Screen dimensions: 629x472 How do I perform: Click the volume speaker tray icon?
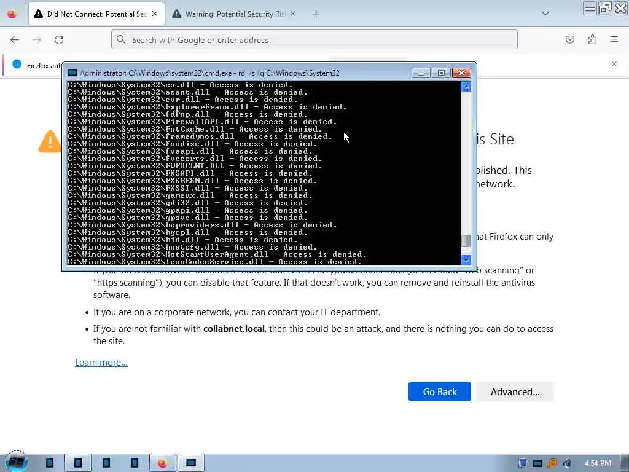pos(567,463)
